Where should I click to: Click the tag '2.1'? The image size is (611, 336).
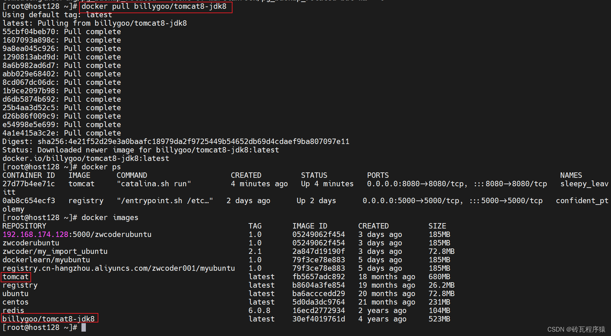255,251
